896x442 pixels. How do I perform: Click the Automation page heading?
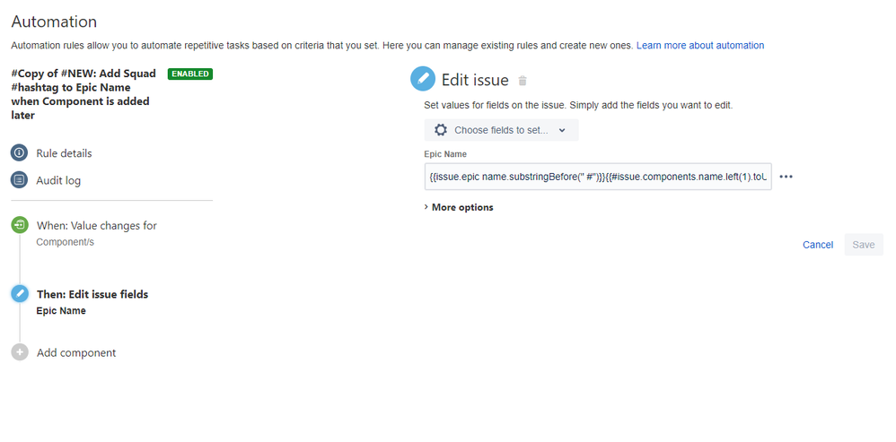pyautogui.click(x=54, y=22)
